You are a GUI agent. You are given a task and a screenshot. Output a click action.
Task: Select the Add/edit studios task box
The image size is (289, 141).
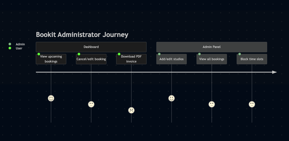[x=172, y=59]
